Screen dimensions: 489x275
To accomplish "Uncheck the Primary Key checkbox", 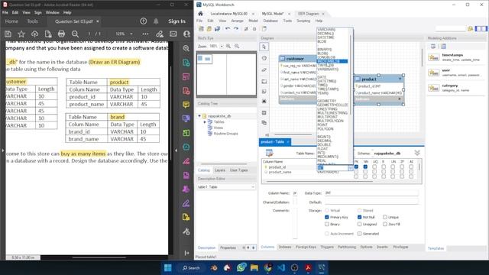I will click(x=327, y=217).
